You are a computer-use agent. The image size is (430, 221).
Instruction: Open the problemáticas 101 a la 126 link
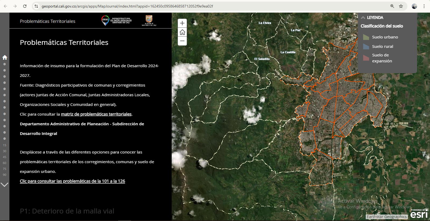(x=72, y=181)
